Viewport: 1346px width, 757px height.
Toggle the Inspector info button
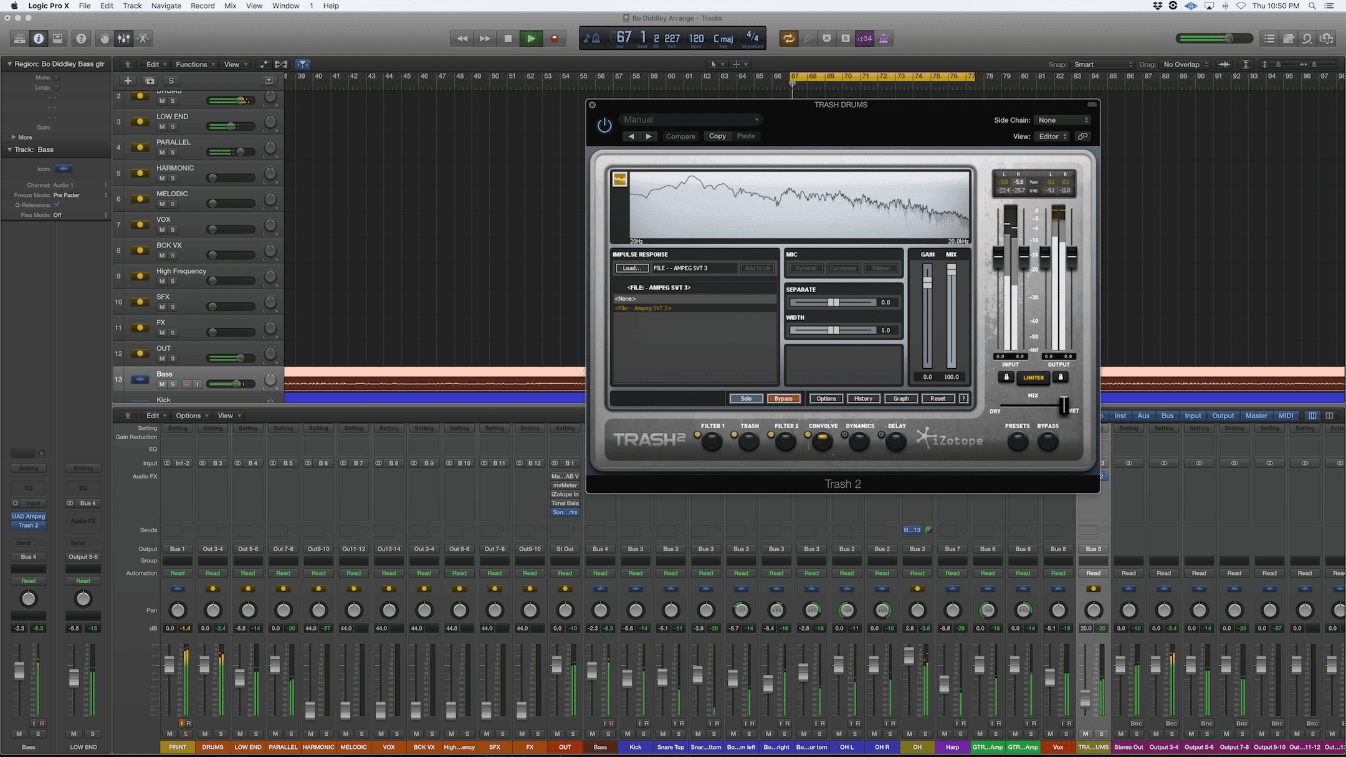click(39, 39)
